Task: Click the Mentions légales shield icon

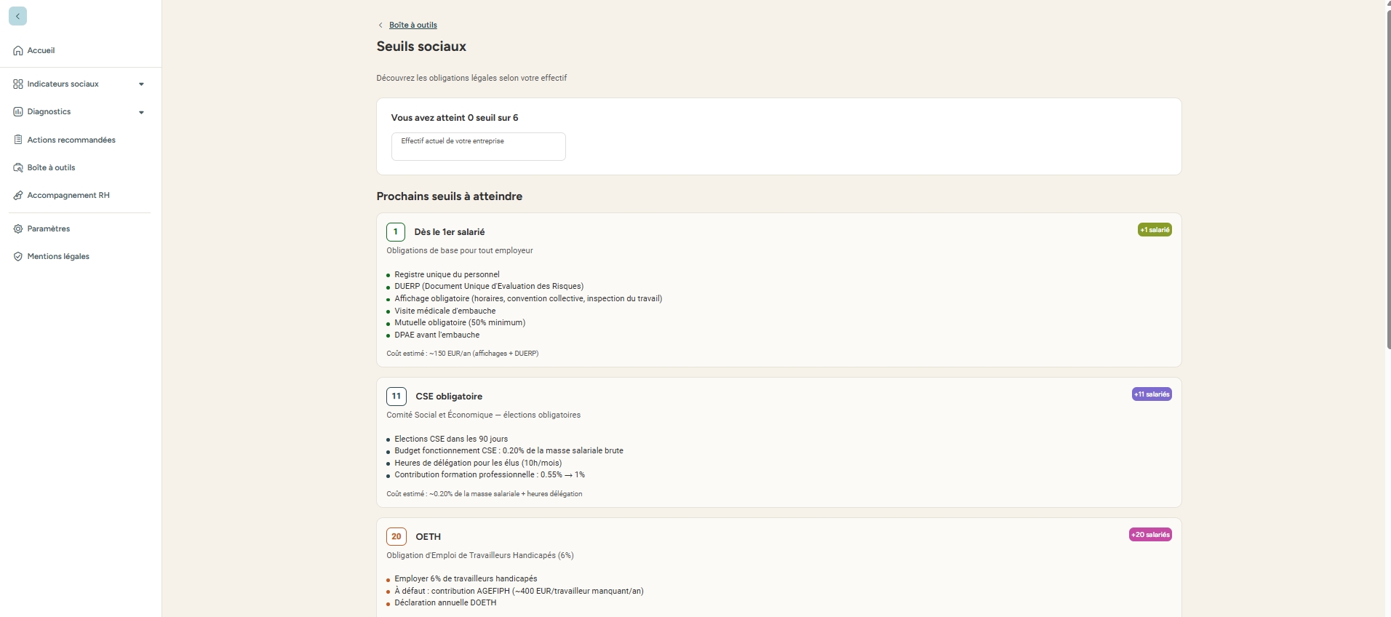Action: click(18, 257)
